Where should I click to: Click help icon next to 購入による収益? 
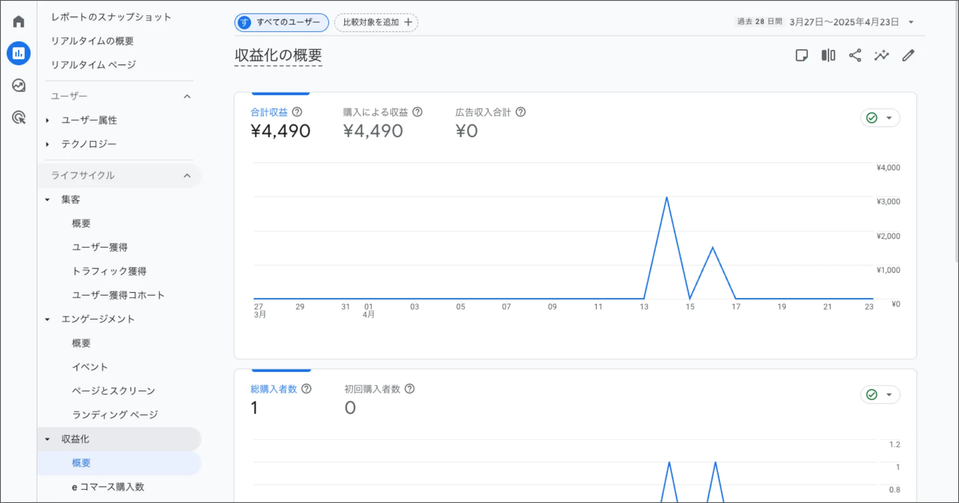click(418, 112)
